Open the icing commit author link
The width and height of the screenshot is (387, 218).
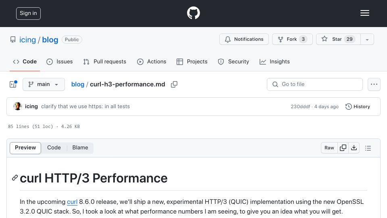[31, 106]
